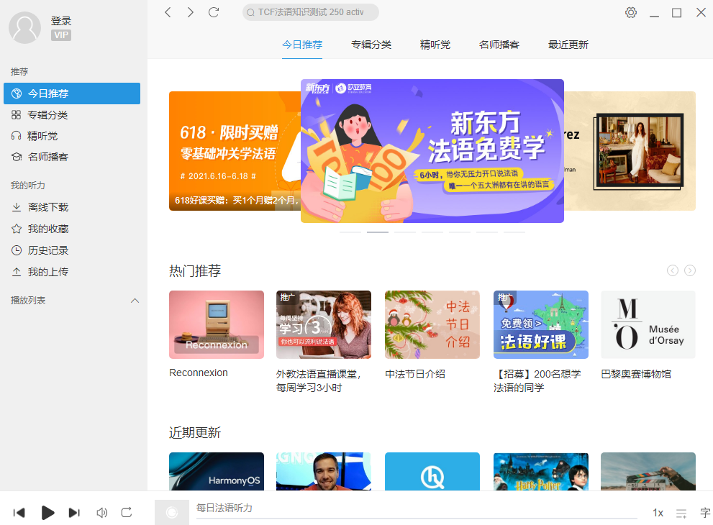Skip to the next track
The width and height of the screenshot is (713, 525).
[74, 513]
